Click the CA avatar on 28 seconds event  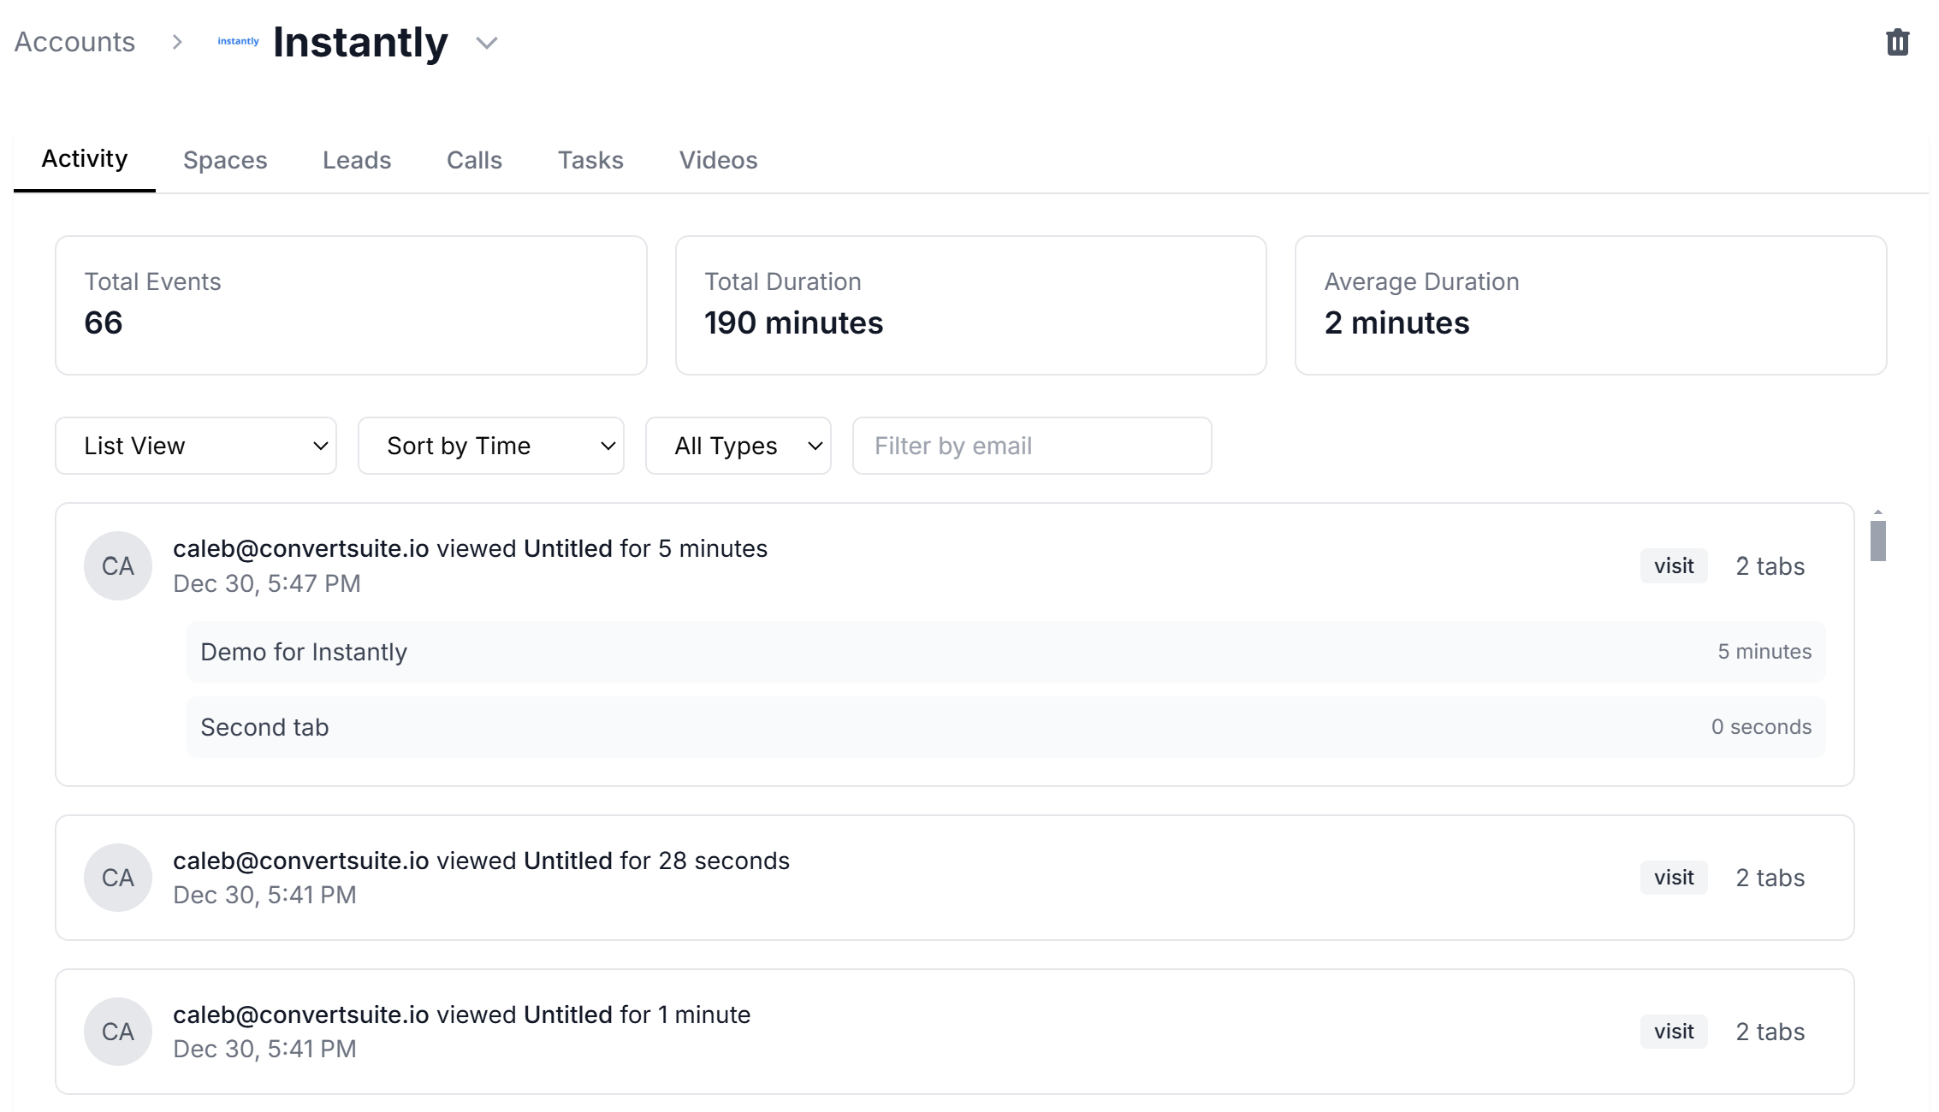pyautogui.click(x=118, y=878)
